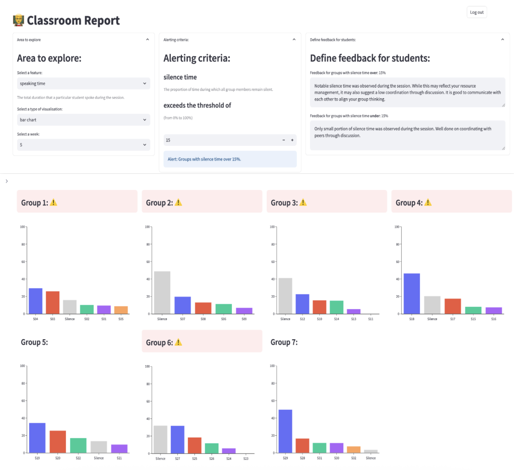Click the 'Classroom Report' title text
The image size is (514, 470).
(x=73, y=20)
